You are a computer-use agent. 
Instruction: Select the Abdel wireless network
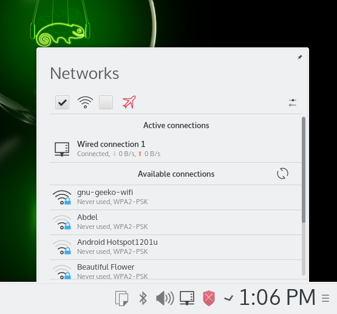click(175, 222)
